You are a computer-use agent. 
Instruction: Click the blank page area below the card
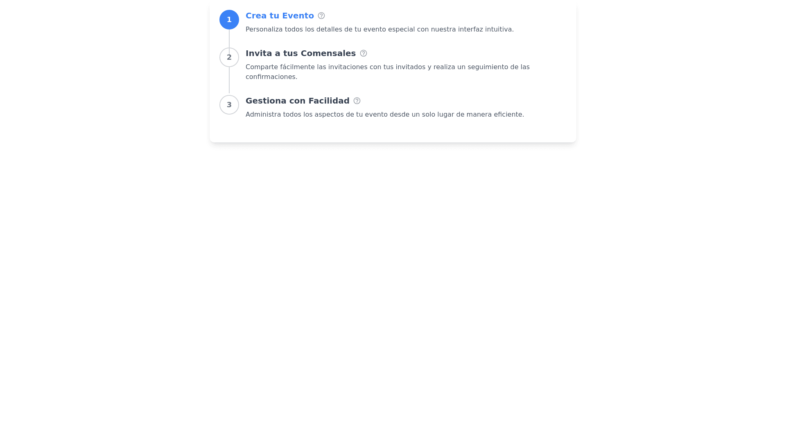point(393,286)
